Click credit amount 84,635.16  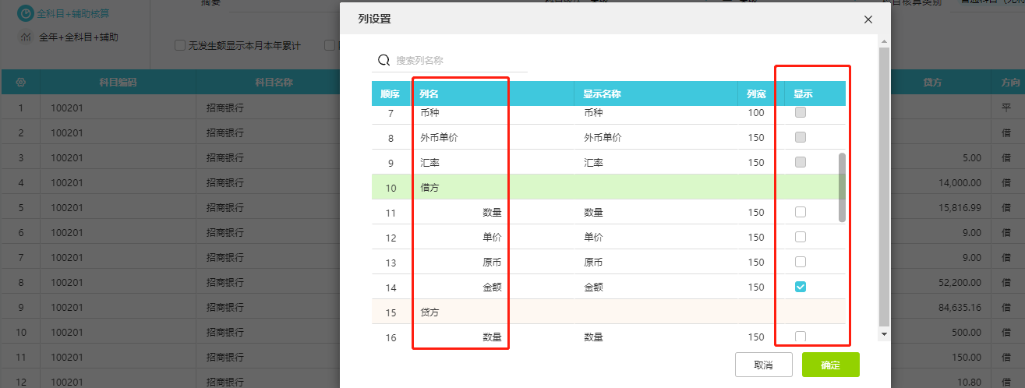[x=961, y=308]
